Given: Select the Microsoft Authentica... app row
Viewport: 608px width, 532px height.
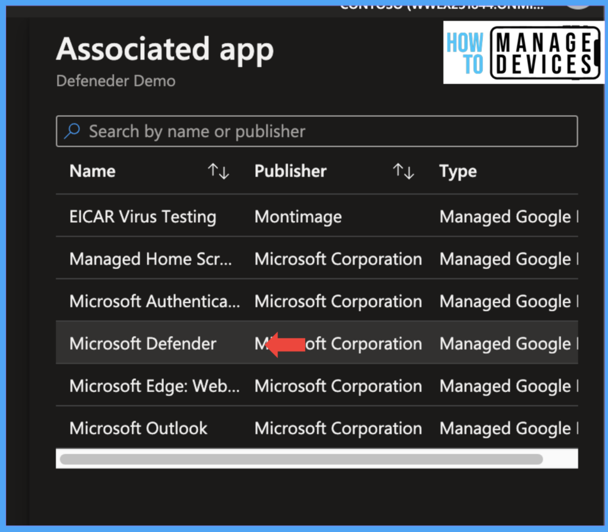Looking at the screenshot, I should coord(317,300).
